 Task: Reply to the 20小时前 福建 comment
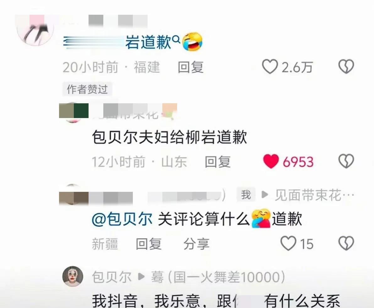(191, 67)
